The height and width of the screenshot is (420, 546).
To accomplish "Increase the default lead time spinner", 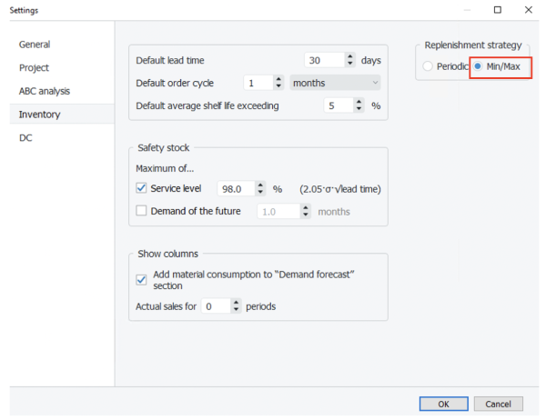I will coord(351,56).
